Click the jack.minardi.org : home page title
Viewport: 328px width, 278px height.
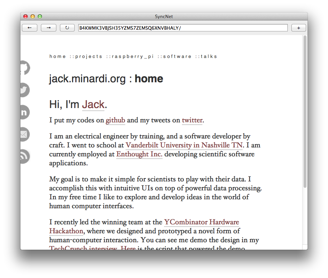(106, 79)
